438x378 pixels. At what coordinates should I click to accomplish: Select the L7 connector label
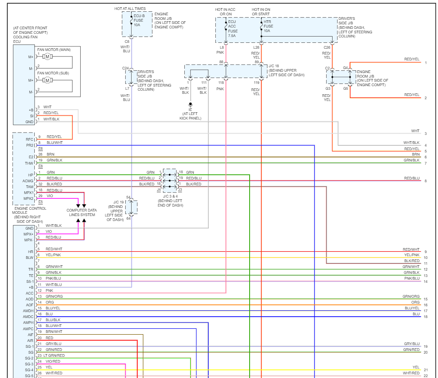pos(127,88)
